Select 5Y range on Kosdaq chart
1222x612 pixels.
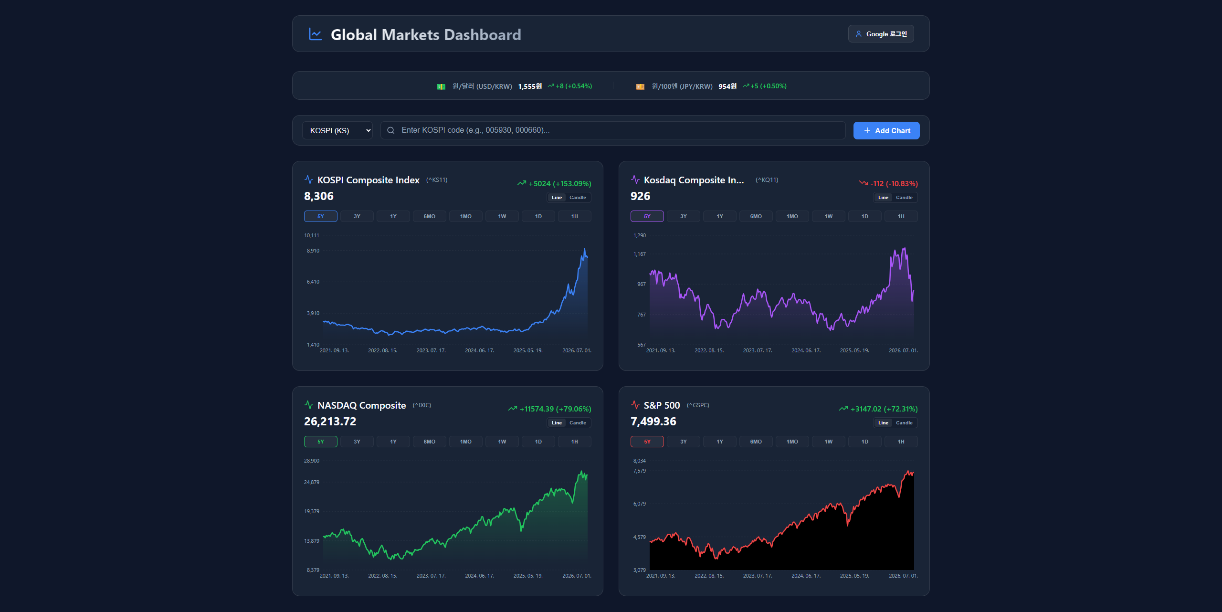point(647,216)
